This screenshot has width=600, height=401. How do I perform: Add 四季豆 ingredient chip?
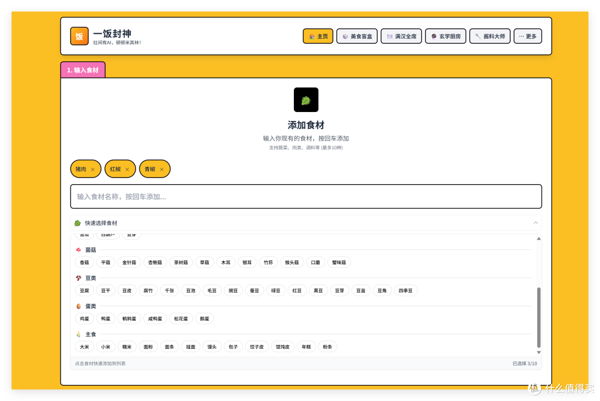406,291
